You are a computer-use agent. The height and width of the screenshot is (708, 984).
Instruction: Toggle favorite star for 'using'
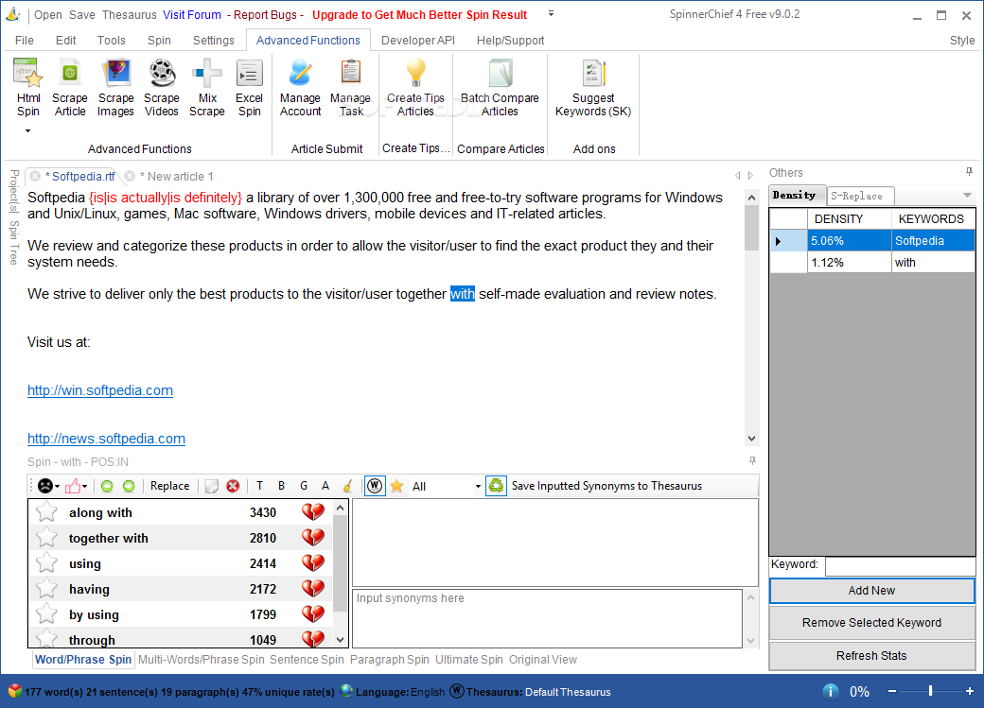click(x=46, y=563)
